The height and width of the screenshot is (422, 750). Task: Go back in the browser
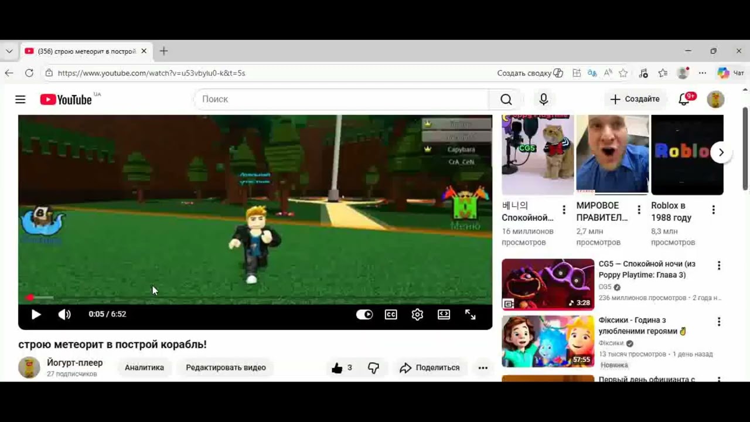[x=9, y=73]
